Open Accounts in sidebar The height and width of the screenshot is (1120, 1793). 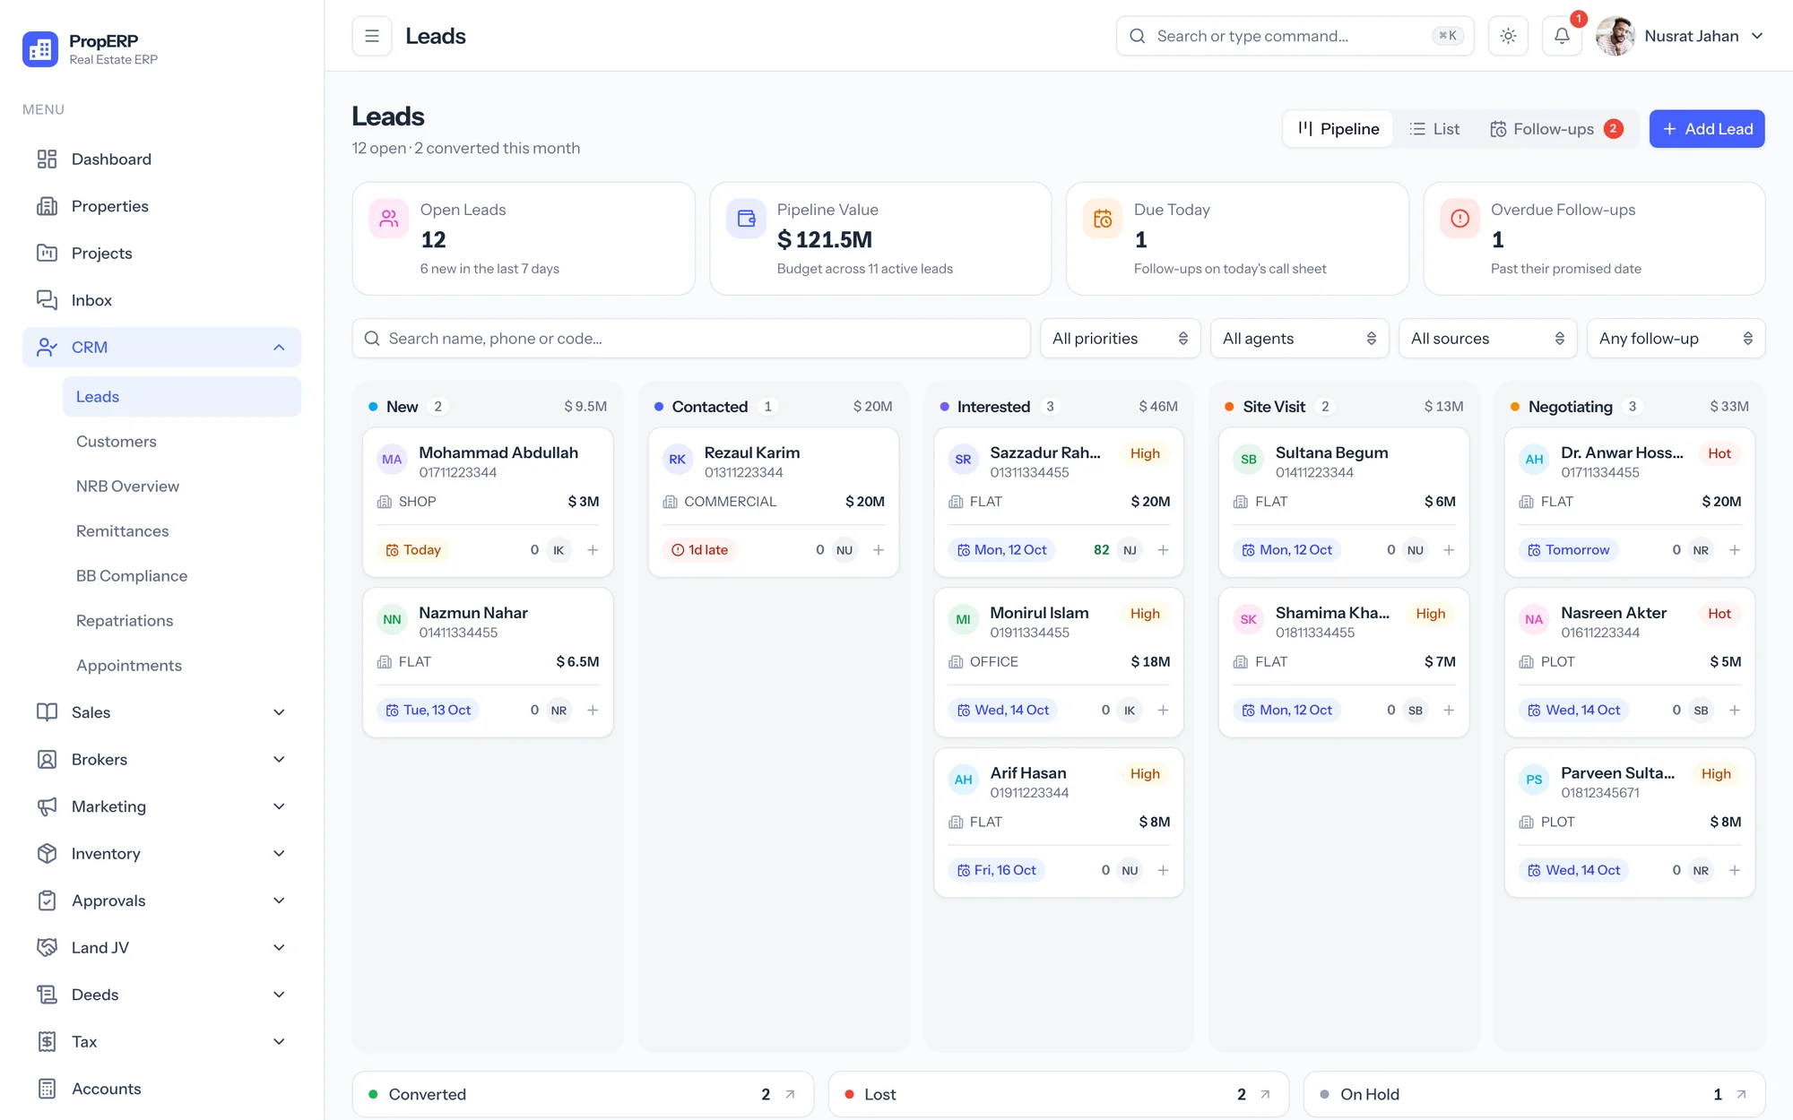pyautogui.click(x=161, y=1089)
